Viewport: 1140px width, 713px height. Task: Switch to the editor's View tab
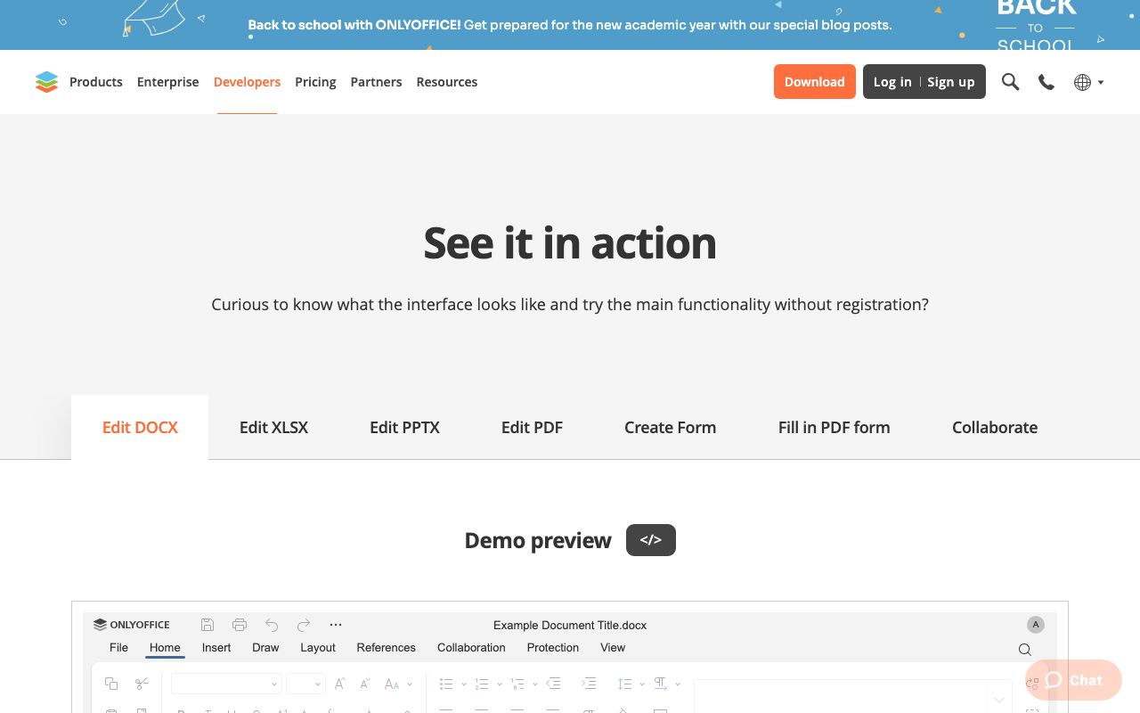pos(613,648)
